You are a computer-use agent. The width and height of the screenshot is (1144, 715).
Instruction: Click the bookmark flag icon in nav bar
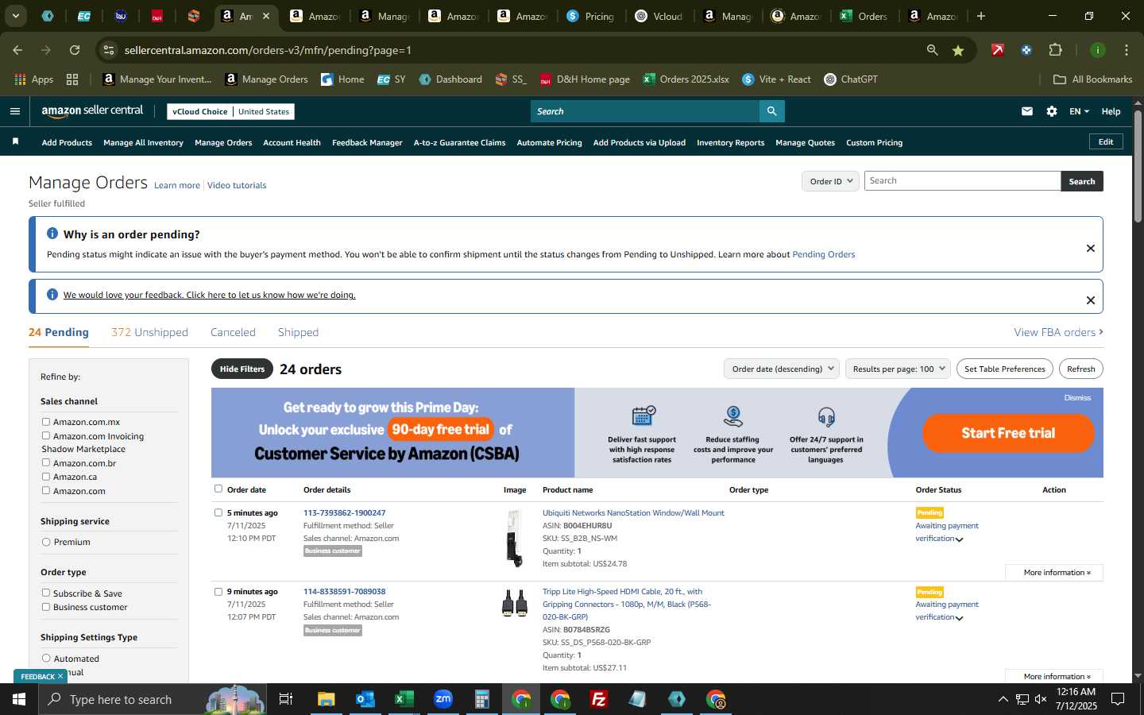point(15,141)
